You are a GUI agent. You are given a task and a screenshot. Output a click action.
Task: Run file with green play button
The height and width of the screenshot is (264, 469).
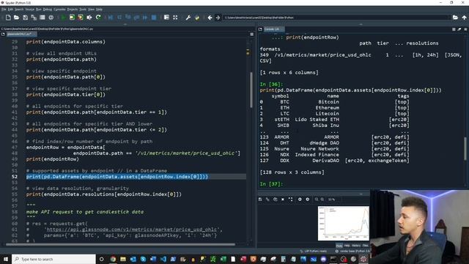pyautogui.click(x=63, y=18)
